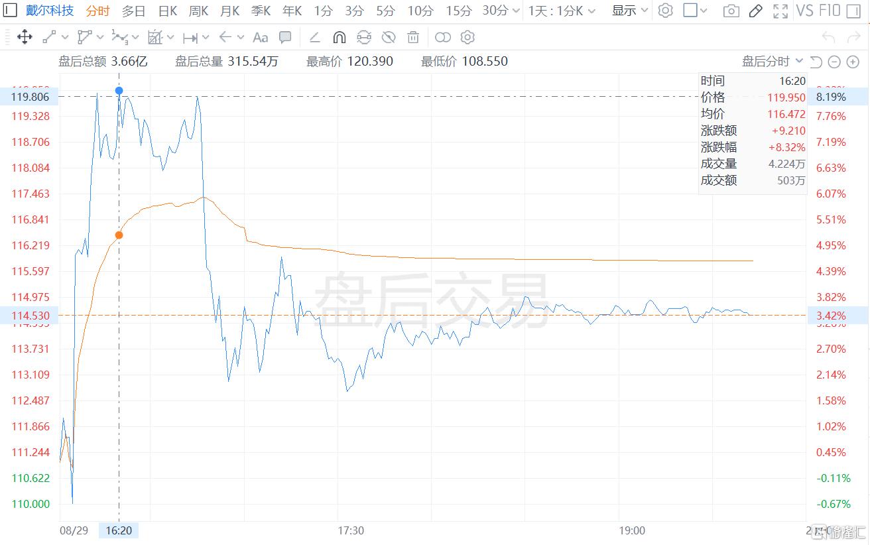This screenshot has height=545, width=870.
Task: Click the blue price marker dot at 16:20
Action: tap(119, 90)
